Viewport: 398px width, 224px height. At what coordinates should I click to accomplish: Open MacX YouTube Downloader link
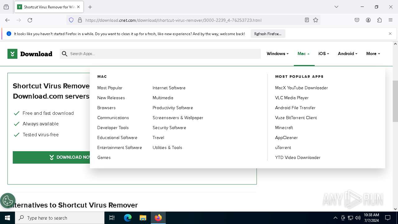pyautogui.click(x=301, y=88)
